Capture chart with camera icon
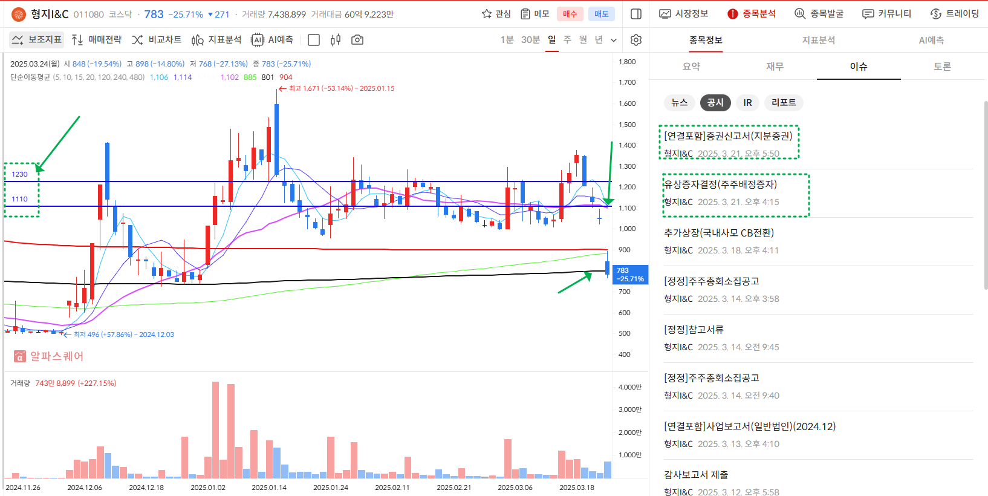 point(357,40)
